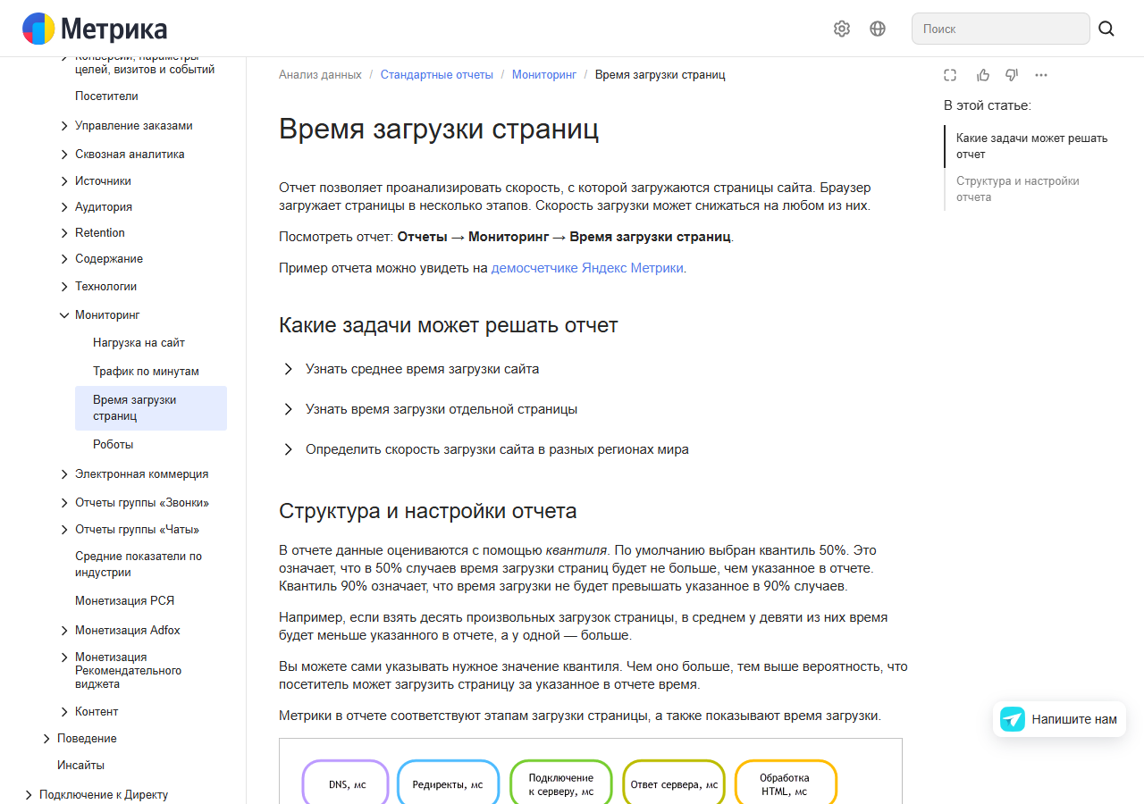Click the Напишите нам chat button
The height and width of the screenshot is (804, 1144).
click(1059, 719)
